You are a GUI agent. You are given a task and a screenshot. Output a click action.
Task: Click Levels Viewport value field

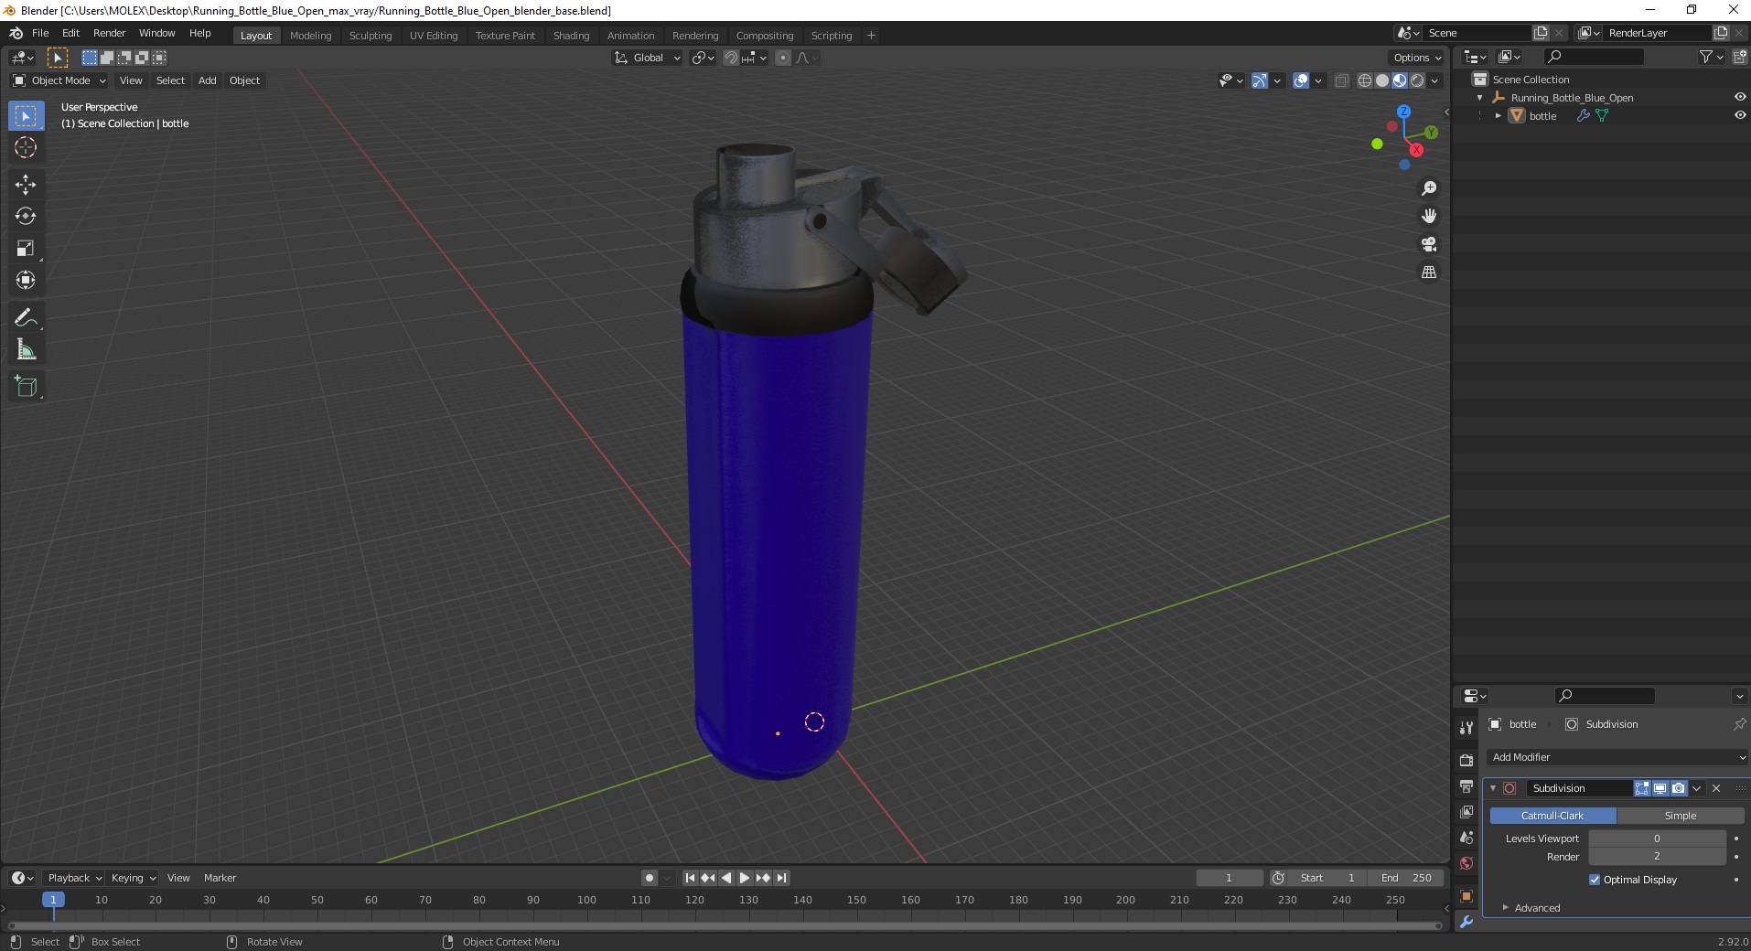tap(1657, 839)
